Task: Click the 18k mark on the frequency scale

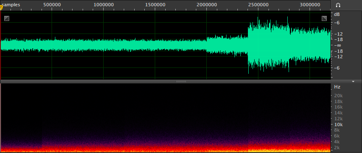Action: click(x=338, y=101)
